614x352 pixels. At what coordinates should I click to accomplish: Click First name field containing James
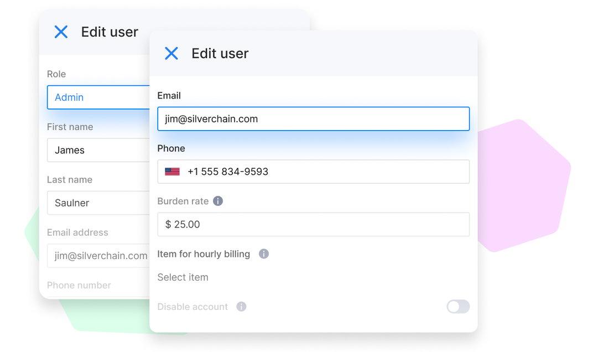(x=98, y=150)
